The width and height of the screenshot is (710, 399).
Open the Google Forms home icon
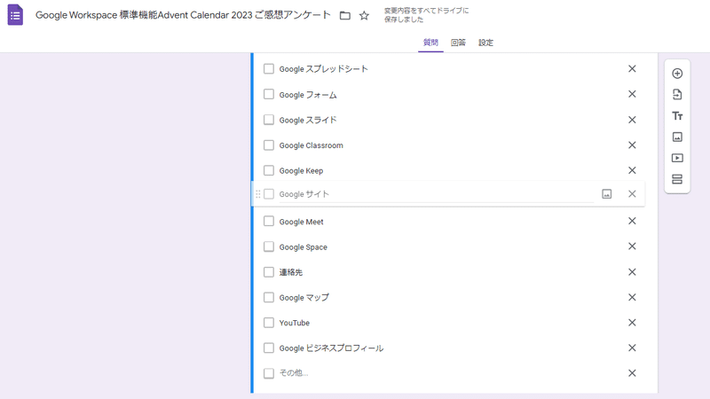[x=15, y=15]
